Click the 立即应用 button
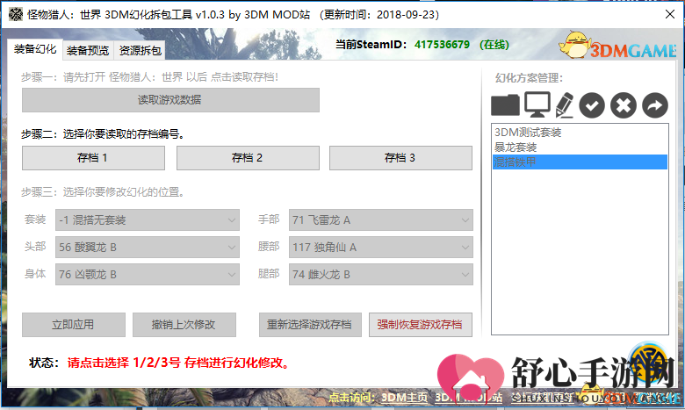This screenshot has height=410, width=685. (74, 325)
